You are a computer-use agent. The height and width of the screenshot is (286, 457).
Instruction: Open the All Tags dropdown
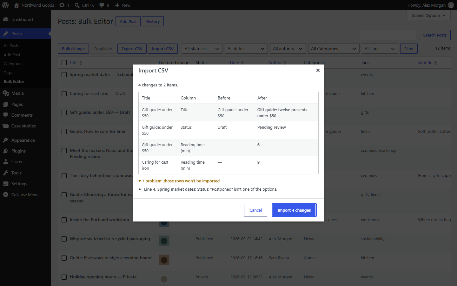380,49
